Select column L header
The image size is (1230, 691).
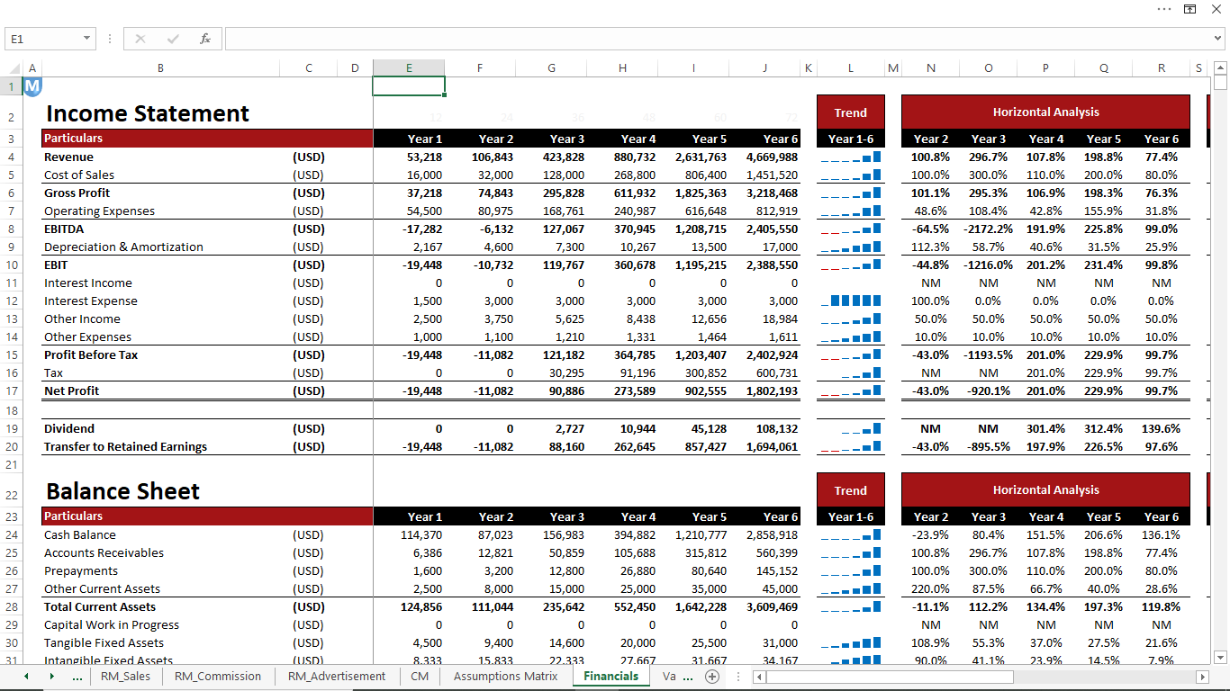[851, 68]
